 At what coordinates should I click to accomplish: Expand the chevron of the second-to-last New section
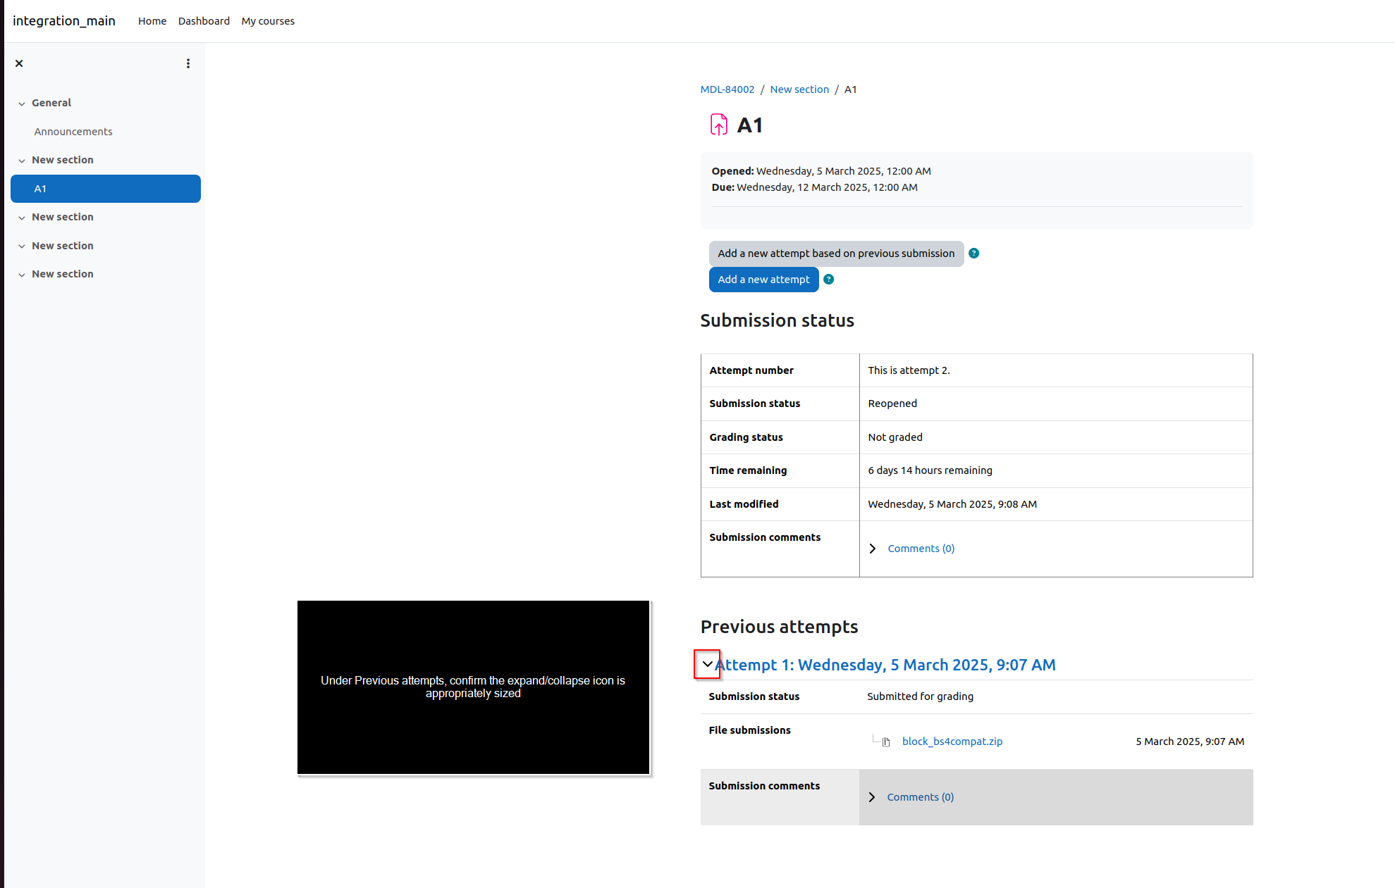coord(22,246)
